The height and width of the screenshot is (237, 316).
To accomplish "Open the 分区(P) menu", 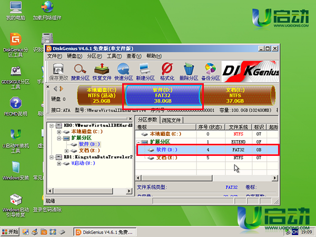I will [94, 56].
